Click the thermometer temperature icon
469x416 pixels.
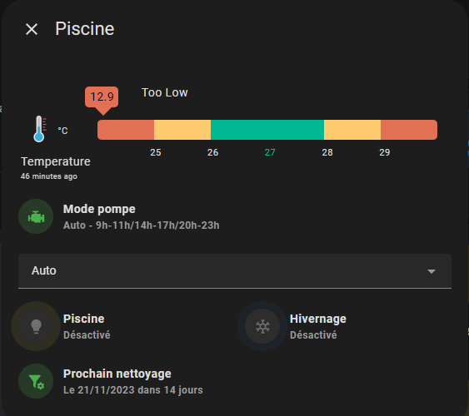[39, 129]
